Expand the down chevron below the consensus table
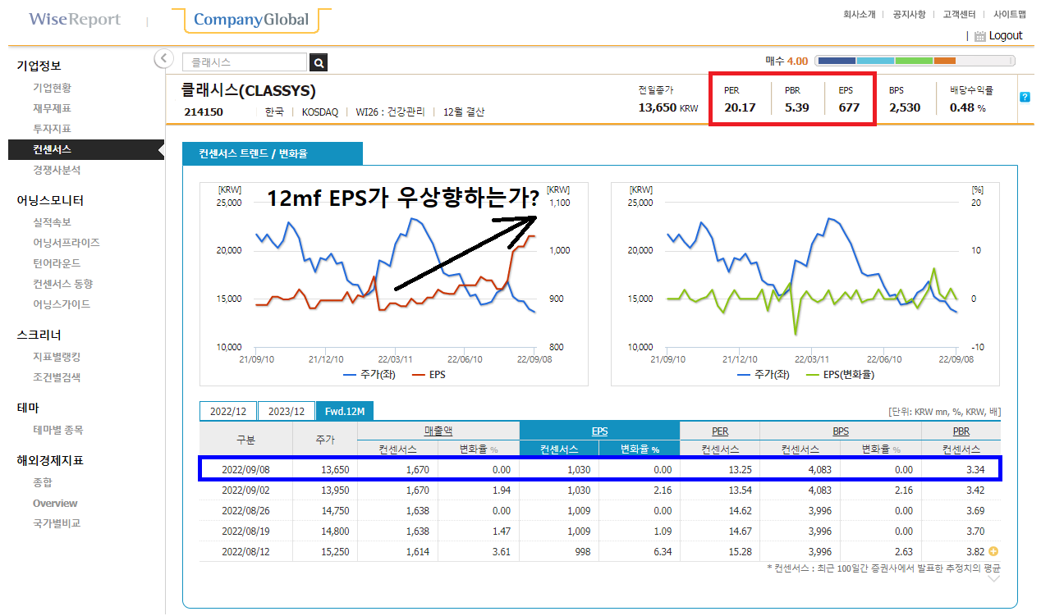1041x616 pixels. tap(994, 579)
